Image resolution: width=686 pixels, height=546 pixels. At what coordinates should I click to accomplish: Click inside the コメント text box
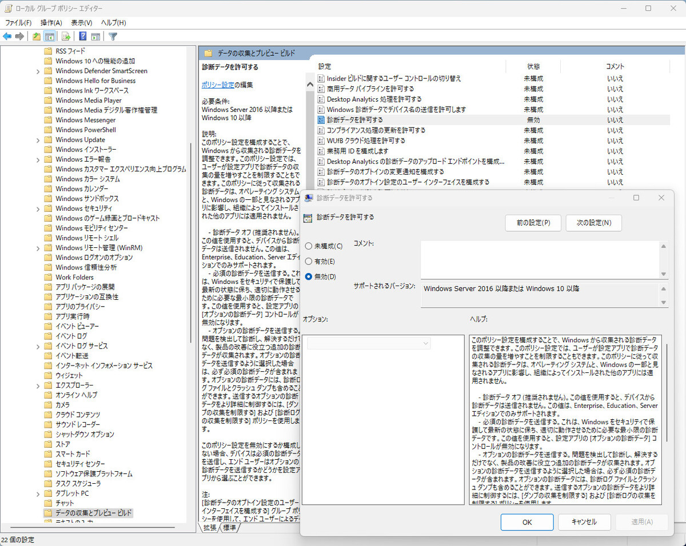(x=540, y=260)
